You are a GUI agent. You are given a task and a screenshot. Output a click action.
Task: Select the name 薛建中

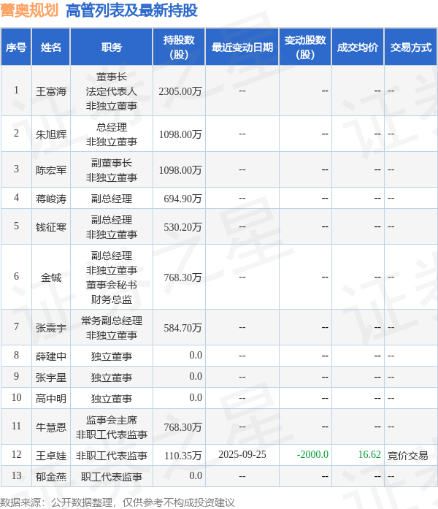click(51, 356)
